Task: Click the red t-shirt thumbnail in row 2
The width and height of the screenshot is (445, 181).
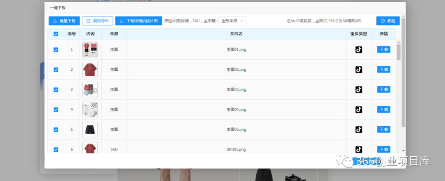Action: click(90, 70)
